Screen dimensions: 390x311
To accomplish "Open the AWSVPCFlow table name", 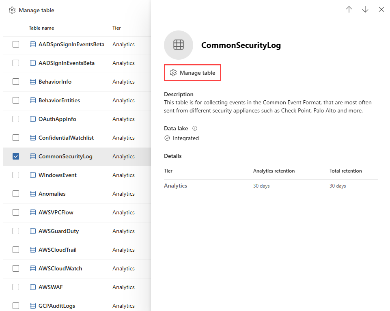I will [x=56, y=212].
